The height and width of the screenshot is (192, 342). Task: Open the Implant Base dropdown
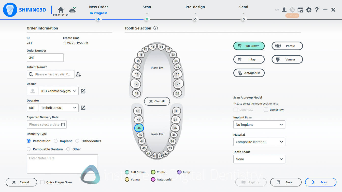259,125
